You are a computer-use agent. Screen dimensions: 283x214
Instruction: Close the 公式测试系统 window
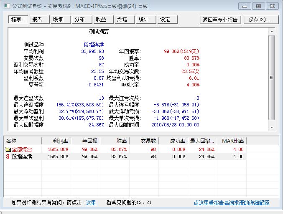pyautogui.click(x=272, y=6)
